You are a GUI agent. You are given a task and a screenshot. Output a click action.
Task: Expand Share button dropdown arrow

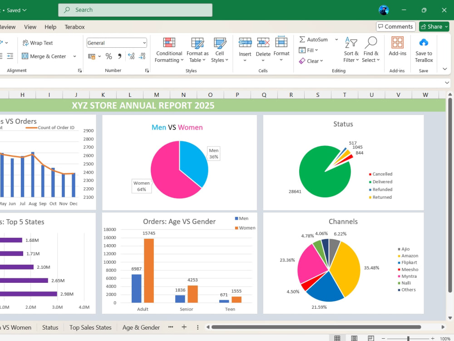pos(446,27)
